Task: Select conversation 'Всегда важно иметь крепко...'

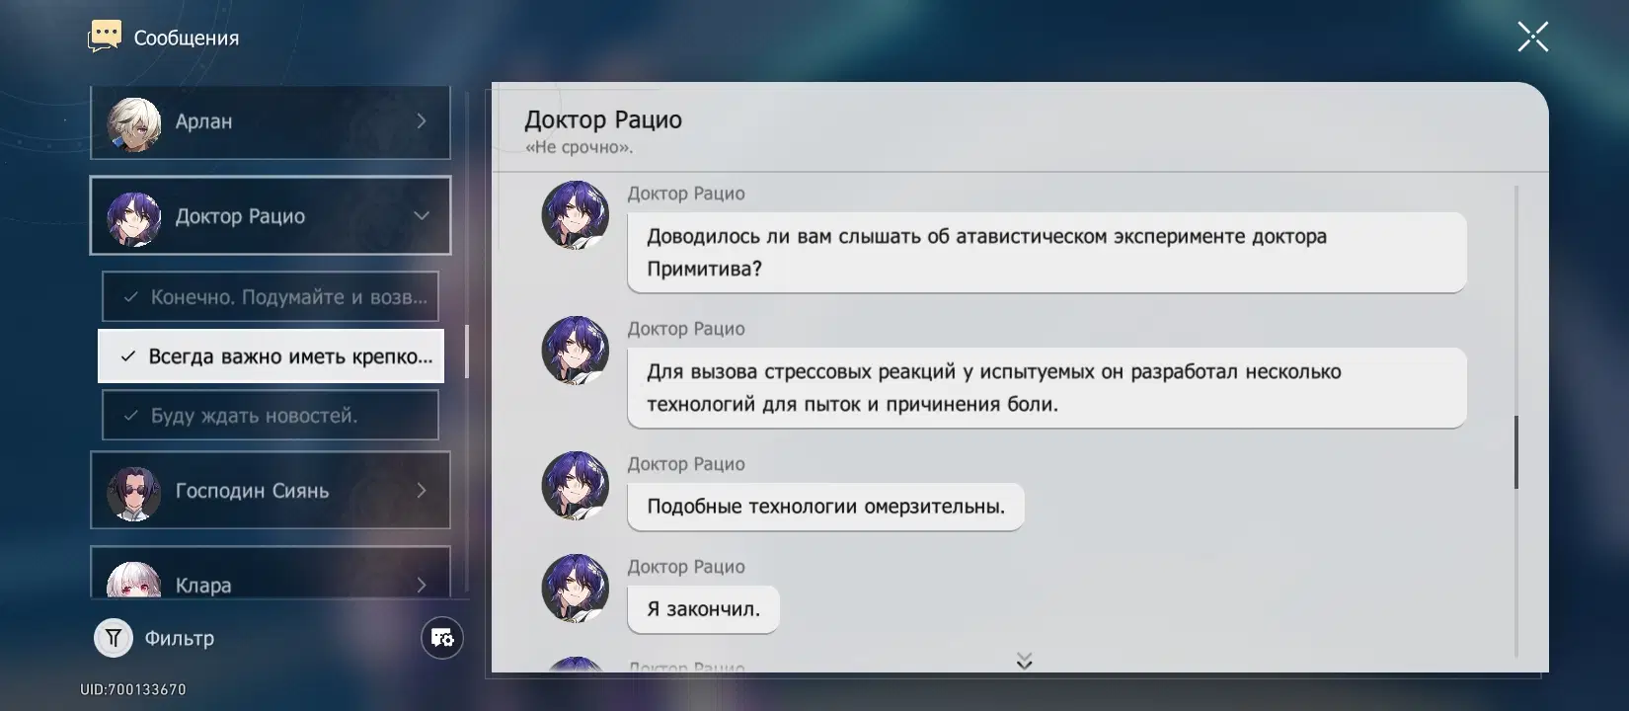Action: coord(271,356)
